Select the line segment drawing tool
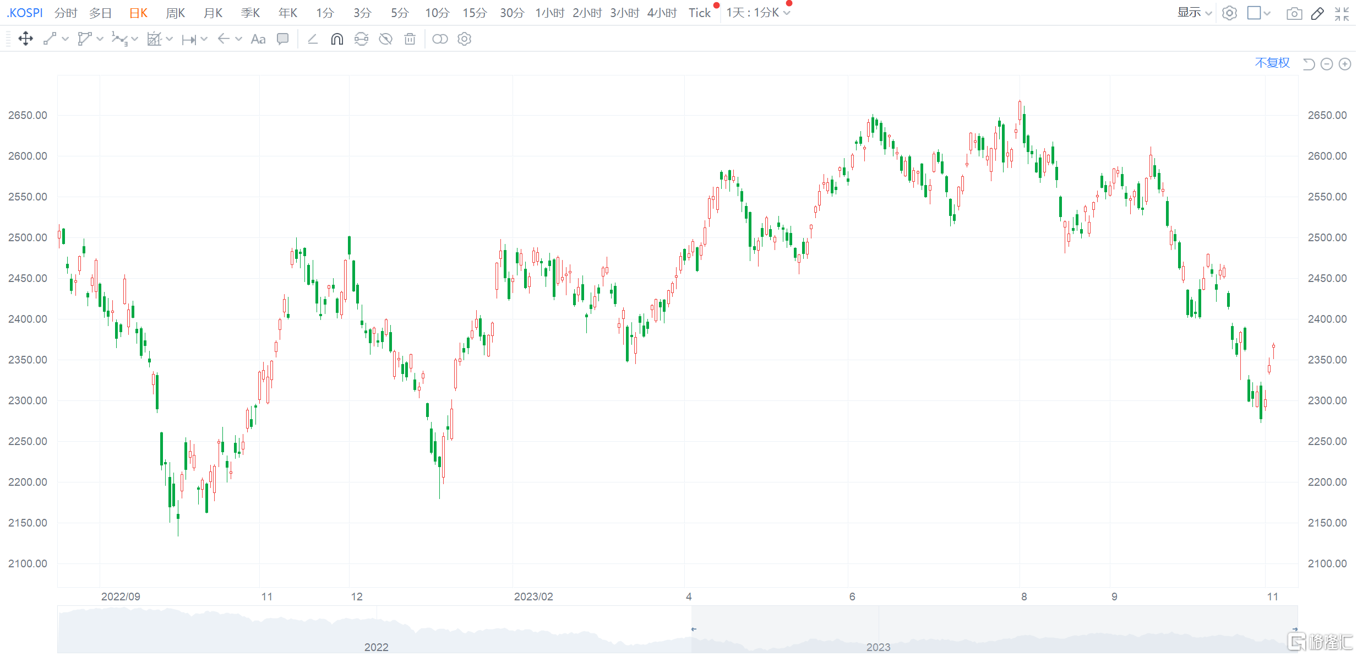The image size is (1357, 656). coord(50,39)
